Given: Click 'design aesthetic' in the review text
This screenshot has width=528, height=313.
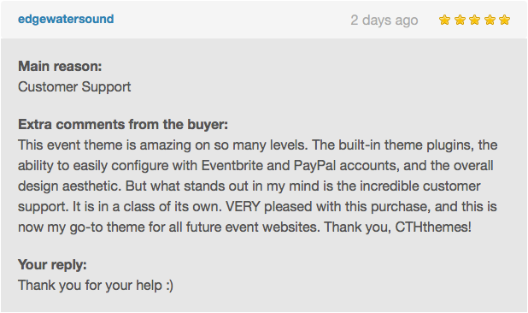Looking at the screenshot, I should [69, 186].
